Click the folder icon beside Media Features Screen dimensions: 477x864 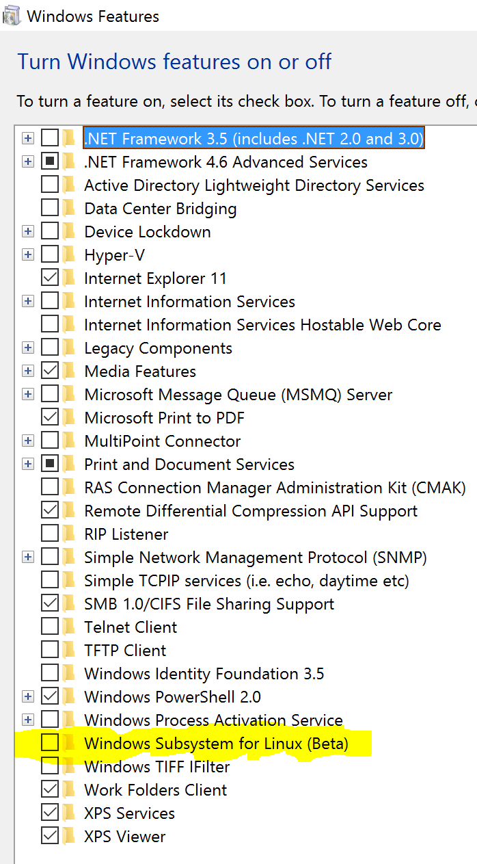tap(68, 371)
